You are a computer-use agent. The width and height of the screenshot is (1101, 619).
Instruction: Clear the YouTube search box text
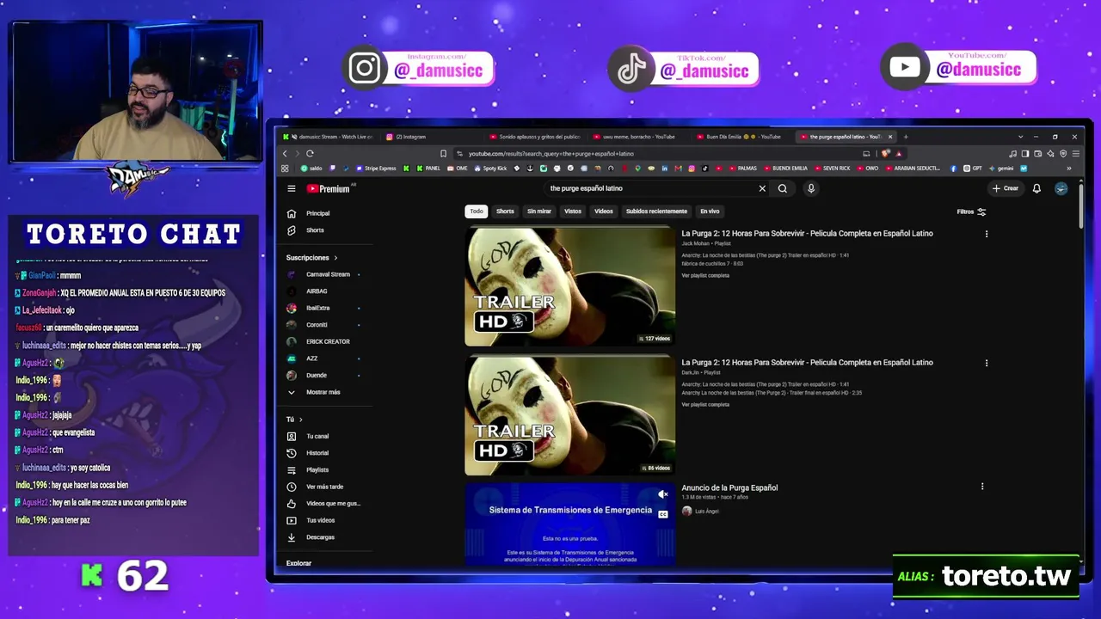(762, 188)
